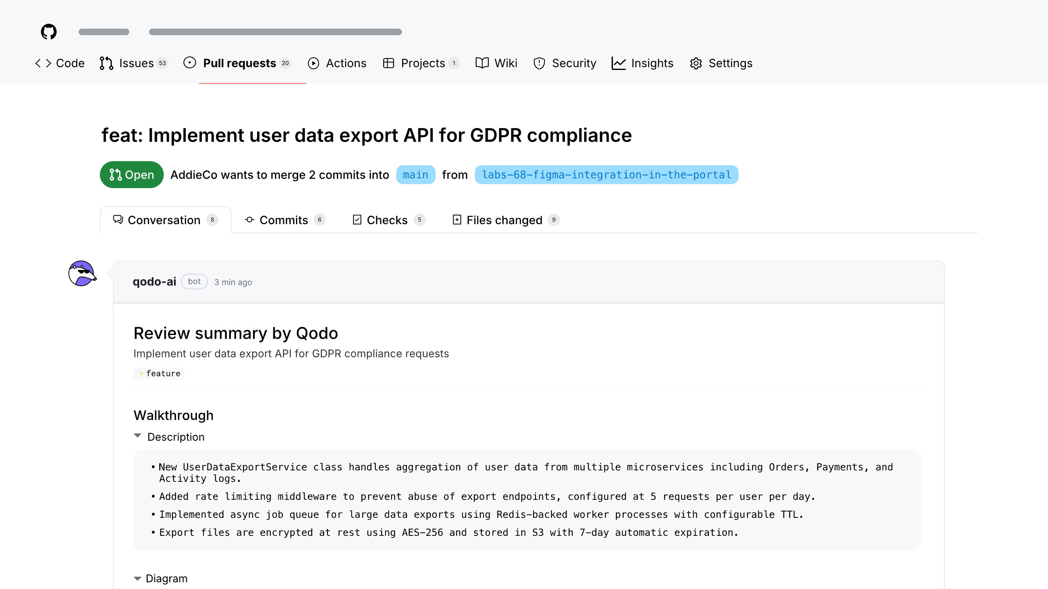Go to the Issues tab
Screen dimensions: 1048x589
pyautogui.click(x=136, y=63)
